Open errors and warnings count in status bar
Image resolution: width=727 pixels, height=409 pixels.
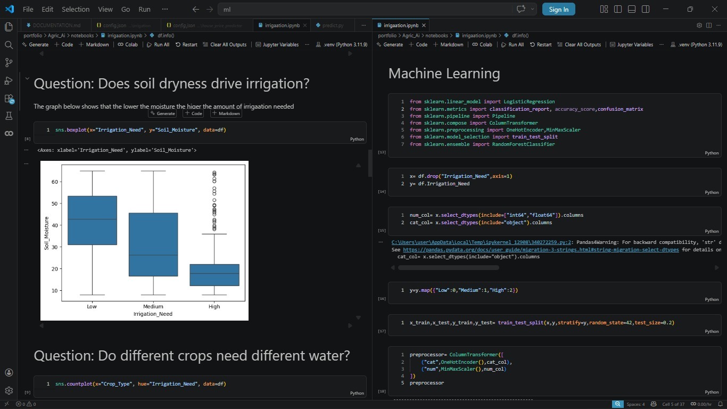[26, 404]
